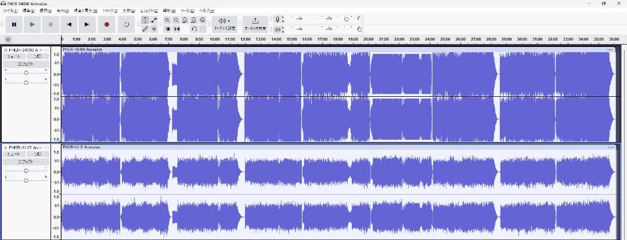This screenshot has height=240, width=627.
Task: Open the ファイル menu
Action: tap(10, 10)
